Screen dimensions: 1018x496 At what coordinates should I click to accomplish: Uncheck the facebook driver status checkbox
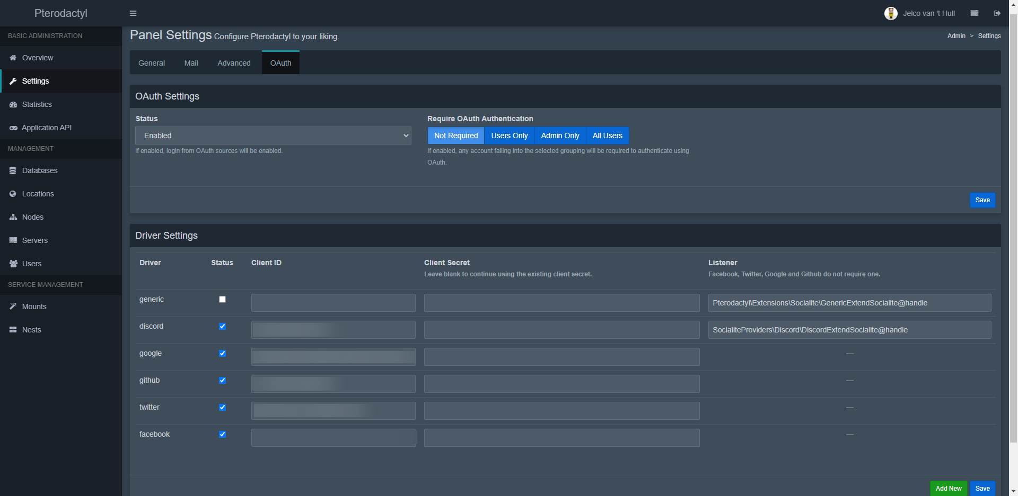222,435
